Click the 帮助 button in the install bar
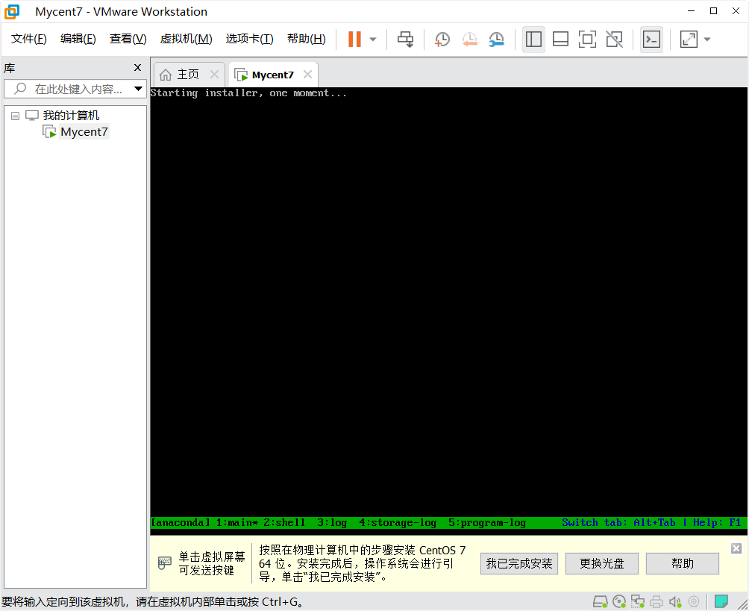The width and height of the screenshot is (749, 611). coord(682,564)
